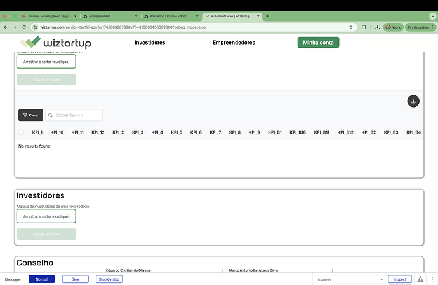Image resolution: width=438 pixels, height=285 pixels.
Task: Bookmark this page with the star icon
Action: pos(351,27)
